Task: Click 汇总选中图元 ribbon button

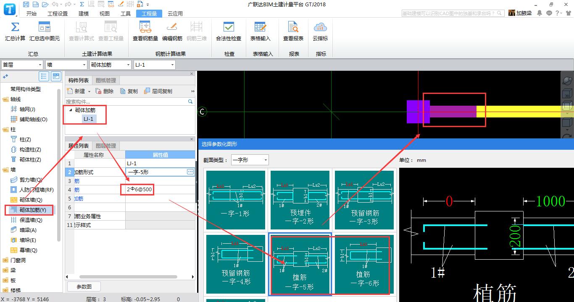Action: pos(45,32)
